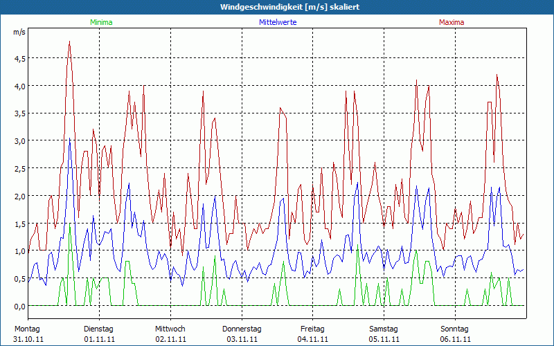Click the Dienstag day label
Viewport: 554px width, 346px height.
[98, 329]
